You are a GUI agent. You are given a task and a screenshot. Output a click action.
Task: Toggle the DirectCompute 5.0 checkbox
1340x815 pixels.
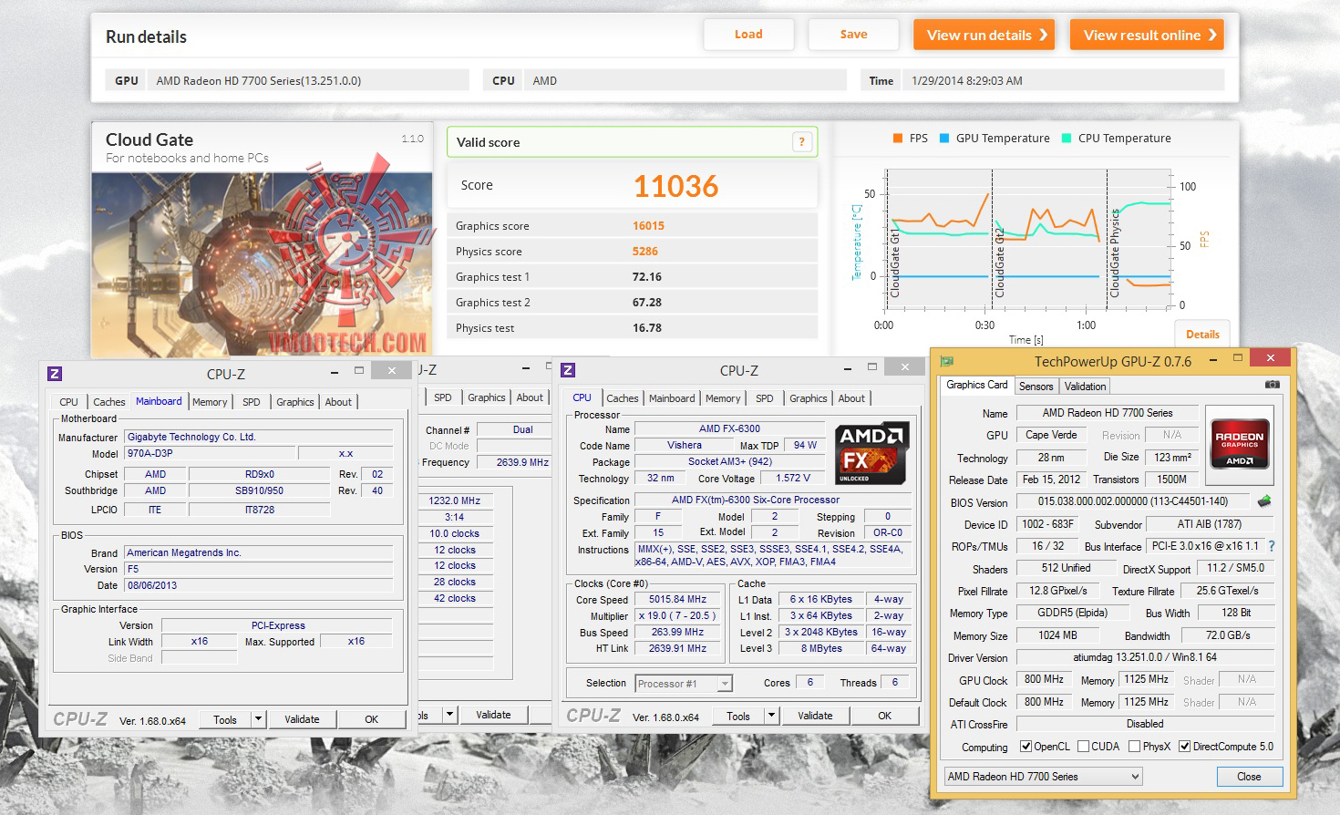[1184, 747]
